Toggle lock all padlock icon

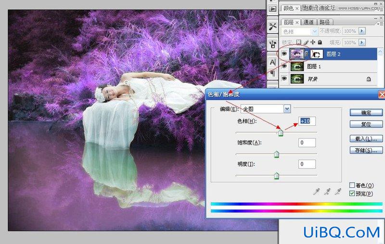pyautogui.click(x=320, y=42)
